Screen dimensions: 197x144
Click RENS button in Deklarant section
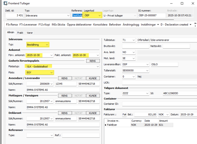pyautogui.click(x=65, y=113)
